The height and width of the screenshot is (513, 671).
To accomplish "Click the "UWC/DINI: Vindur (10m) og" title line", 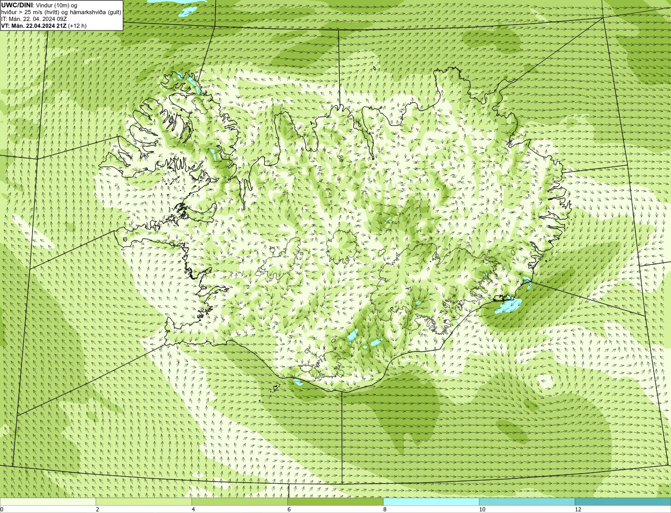I will 39,5.
